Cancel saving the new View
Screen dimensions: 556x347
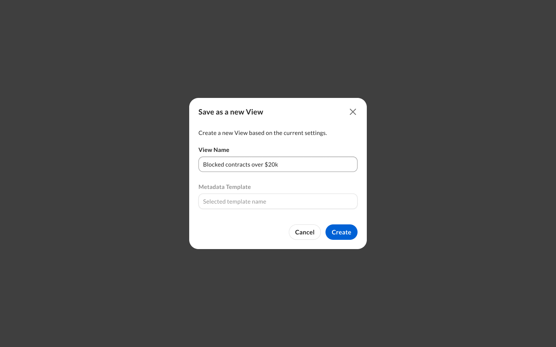[x=305, y=232]
